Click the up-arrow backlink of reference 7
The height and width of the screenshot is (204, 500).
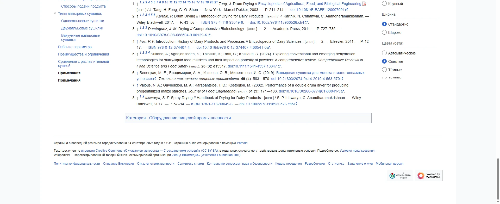pos(137,85)
